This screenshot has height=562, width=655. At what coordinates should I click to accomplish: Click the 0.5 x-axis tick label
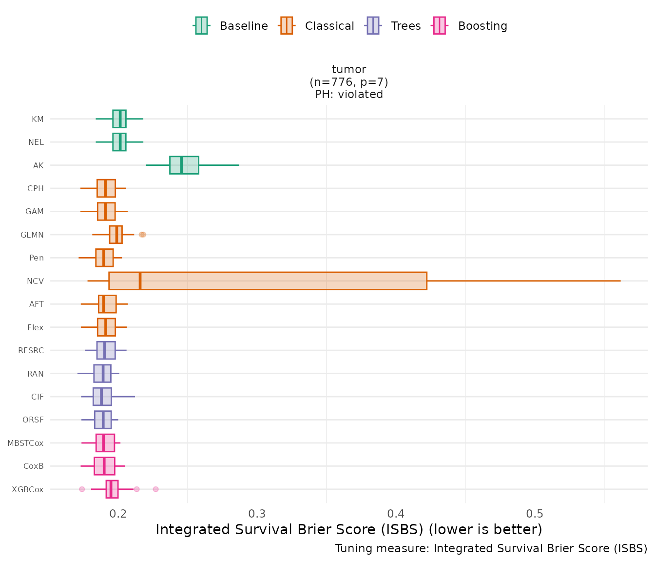[x=535, y=514]
